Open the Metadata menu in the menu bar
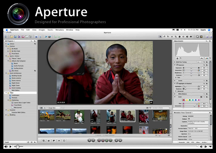216x153 pixels. pyautogui.click(x=59, y=30)
